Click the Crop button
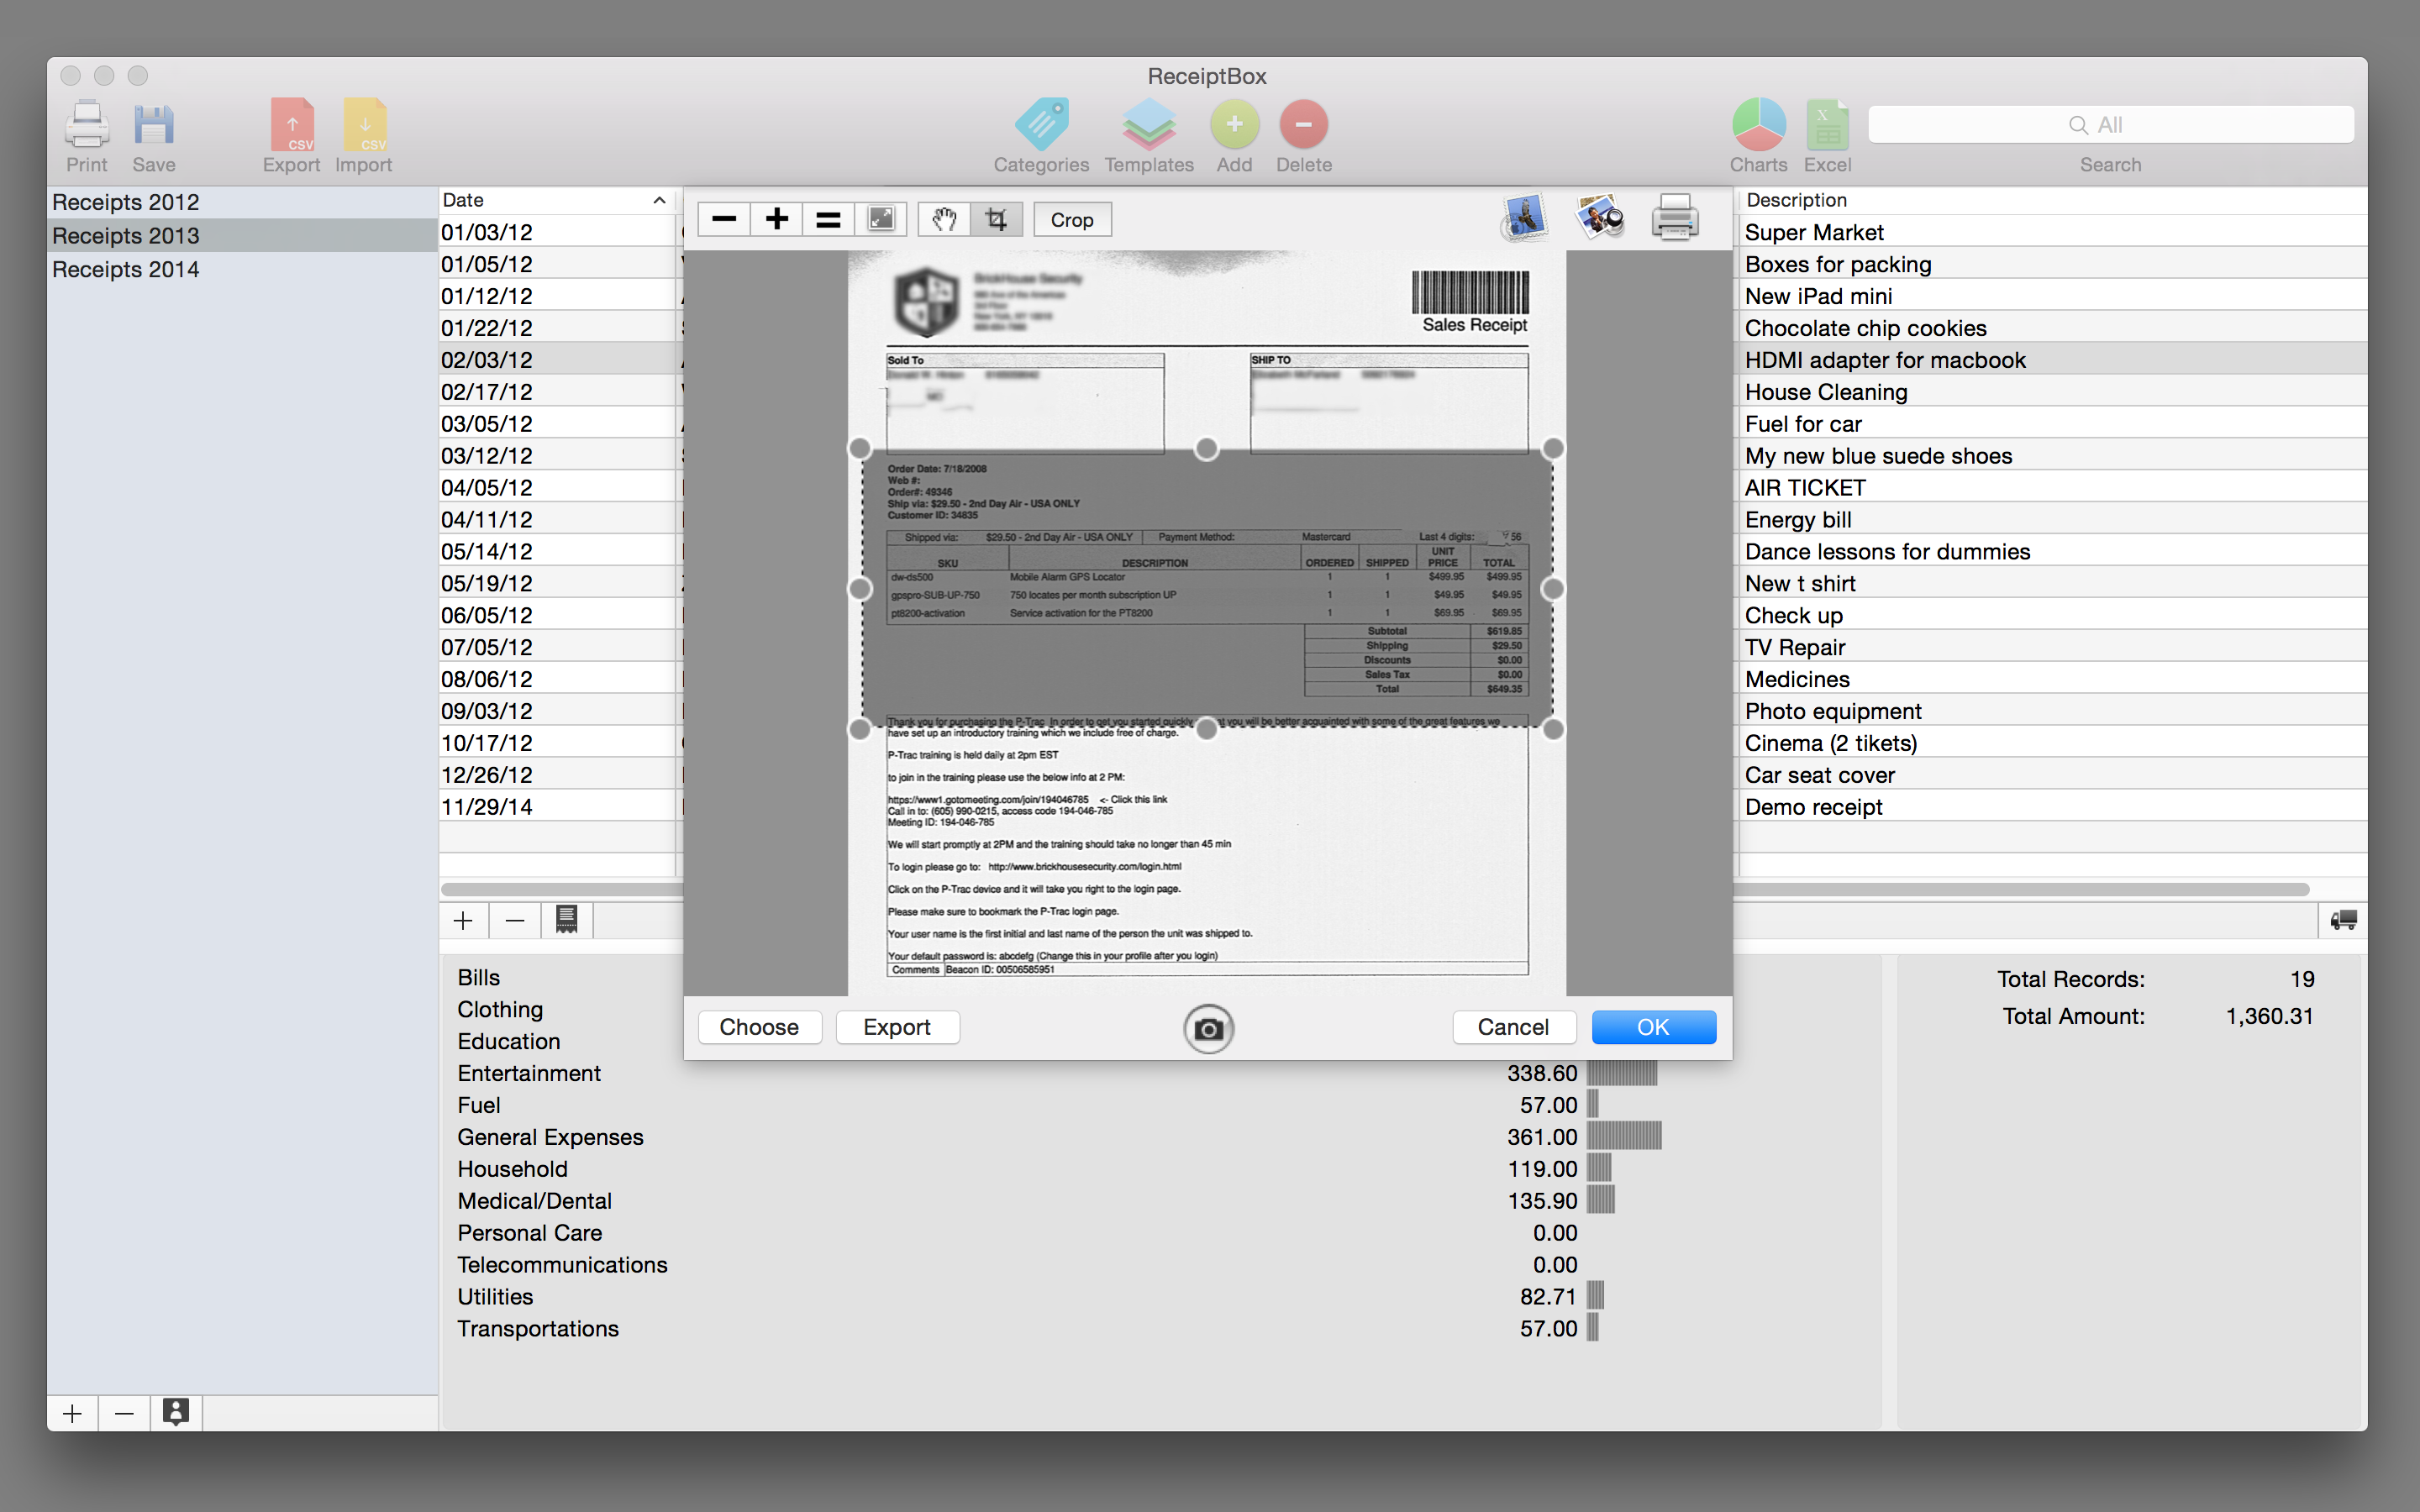Viewport: 2420px width, 1512px height. coord(1071,220)
